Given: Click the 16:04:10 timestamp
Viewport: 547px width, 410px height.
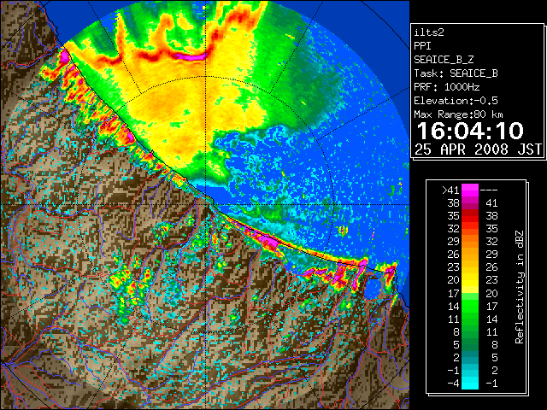Looking at the screenshot, I should (470, 131).
